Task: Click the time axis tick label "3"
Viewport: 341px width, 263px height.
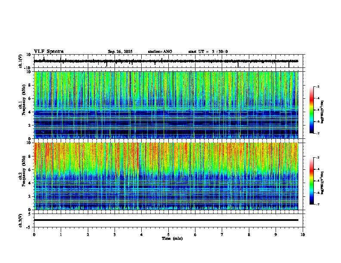Action: pos(115,235)
